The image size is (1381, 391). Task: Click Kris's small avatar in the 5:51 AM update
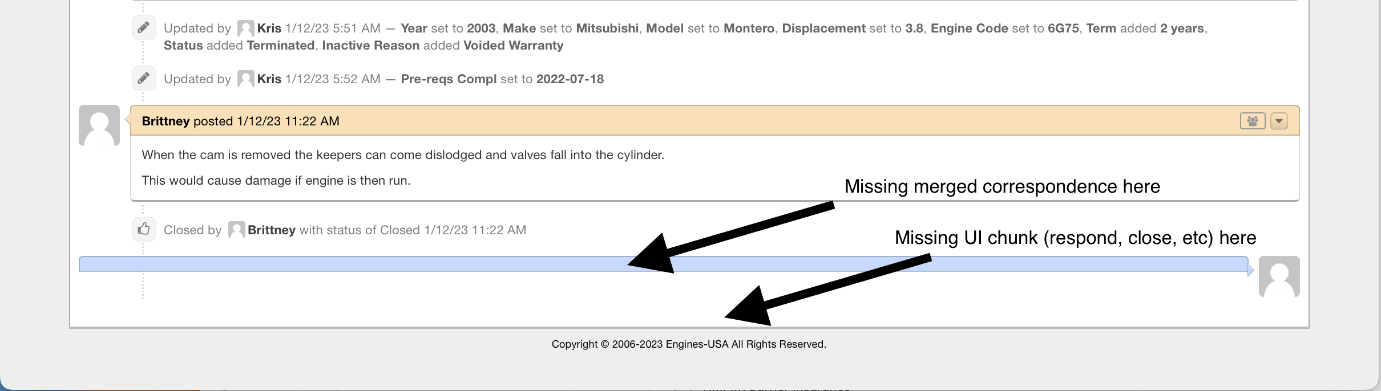point(246,28)
